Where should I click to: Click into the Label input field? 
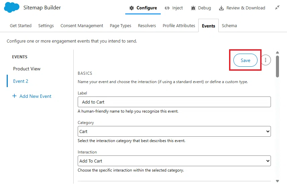[x=174, y=102]
